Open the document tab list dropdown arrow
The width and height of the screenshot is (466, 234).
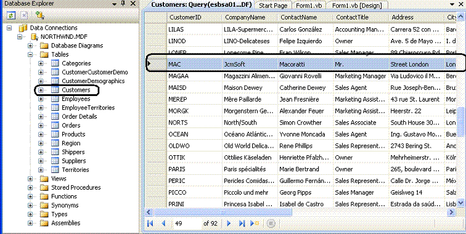point(452,4)
